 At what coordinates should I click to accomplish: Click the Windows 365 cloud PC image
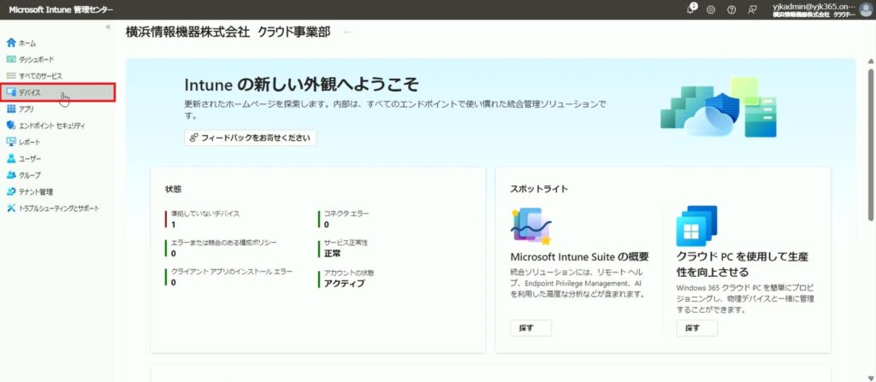pyautogui.click(x=696, y=226)
